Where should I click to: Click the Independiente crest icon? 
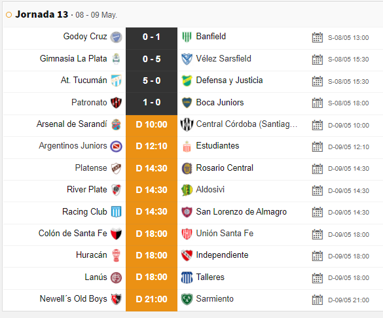[x=187, y=255]
